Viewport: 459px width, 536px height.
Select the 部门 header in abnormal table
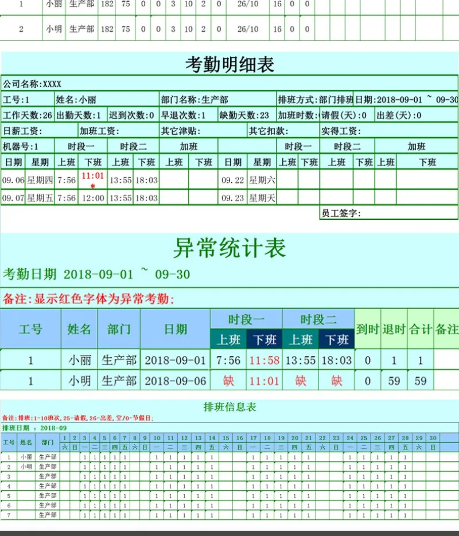119,329
